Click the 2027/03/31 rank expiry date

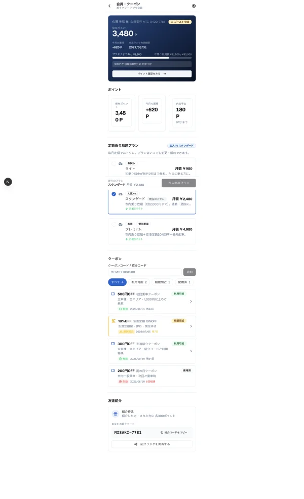138,47
